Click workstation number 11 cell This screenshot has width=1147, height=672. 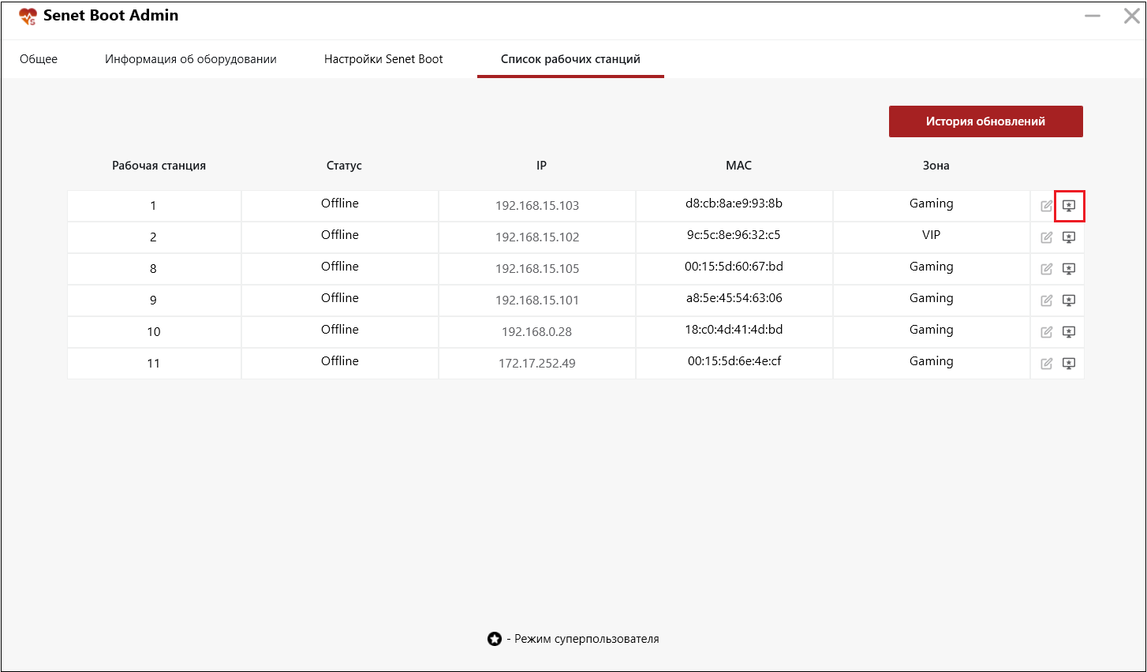154,364
